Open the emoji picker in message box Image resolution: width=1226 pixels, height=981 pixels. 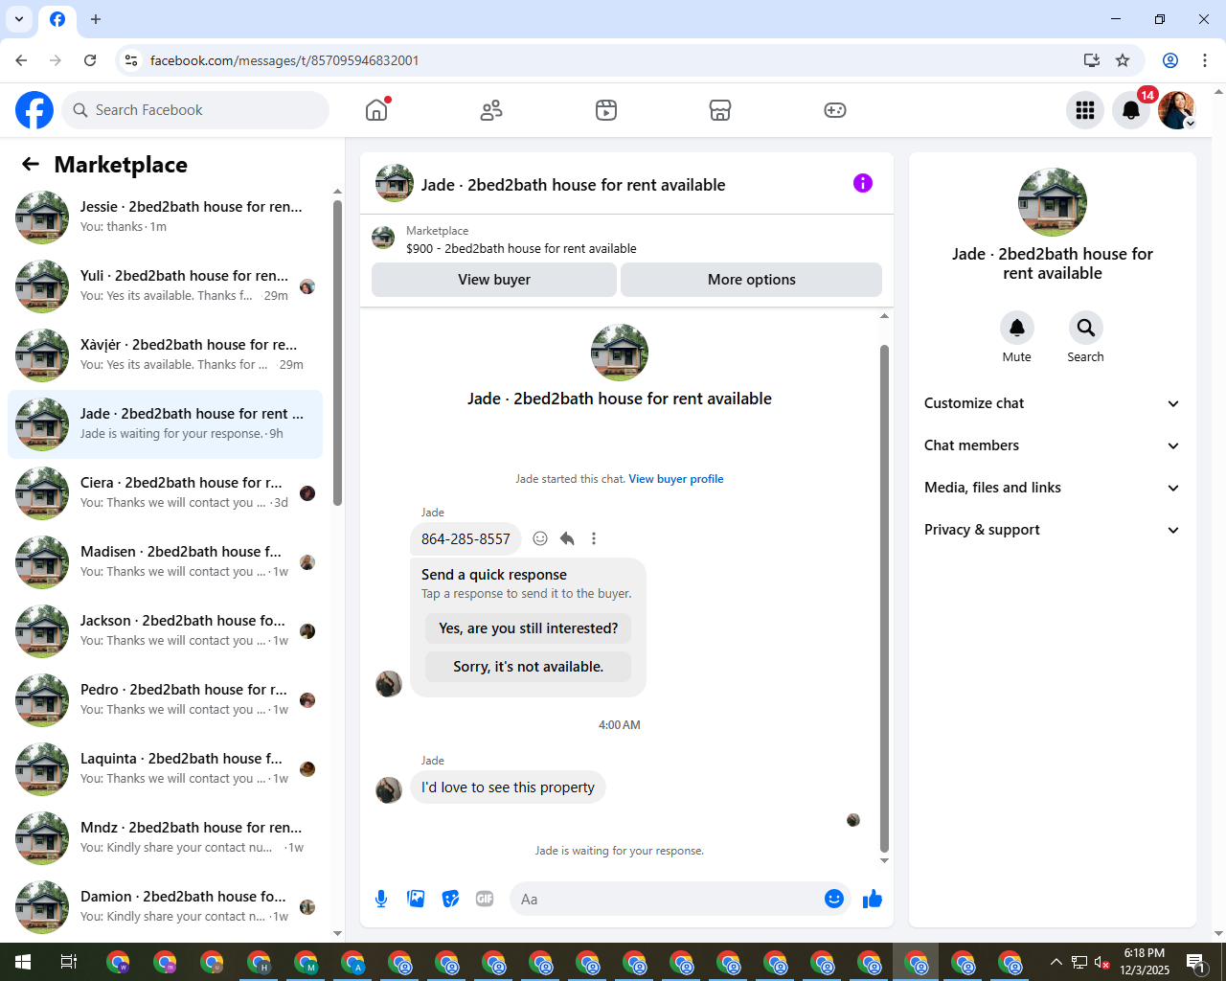834,899
